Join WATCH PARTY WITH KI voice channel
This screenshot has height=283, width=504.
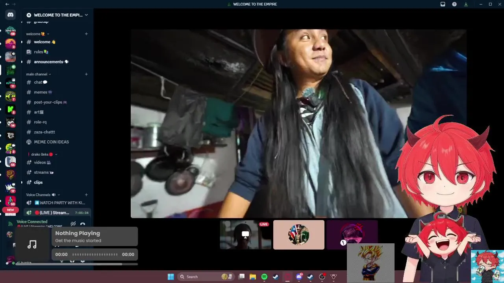57,203
